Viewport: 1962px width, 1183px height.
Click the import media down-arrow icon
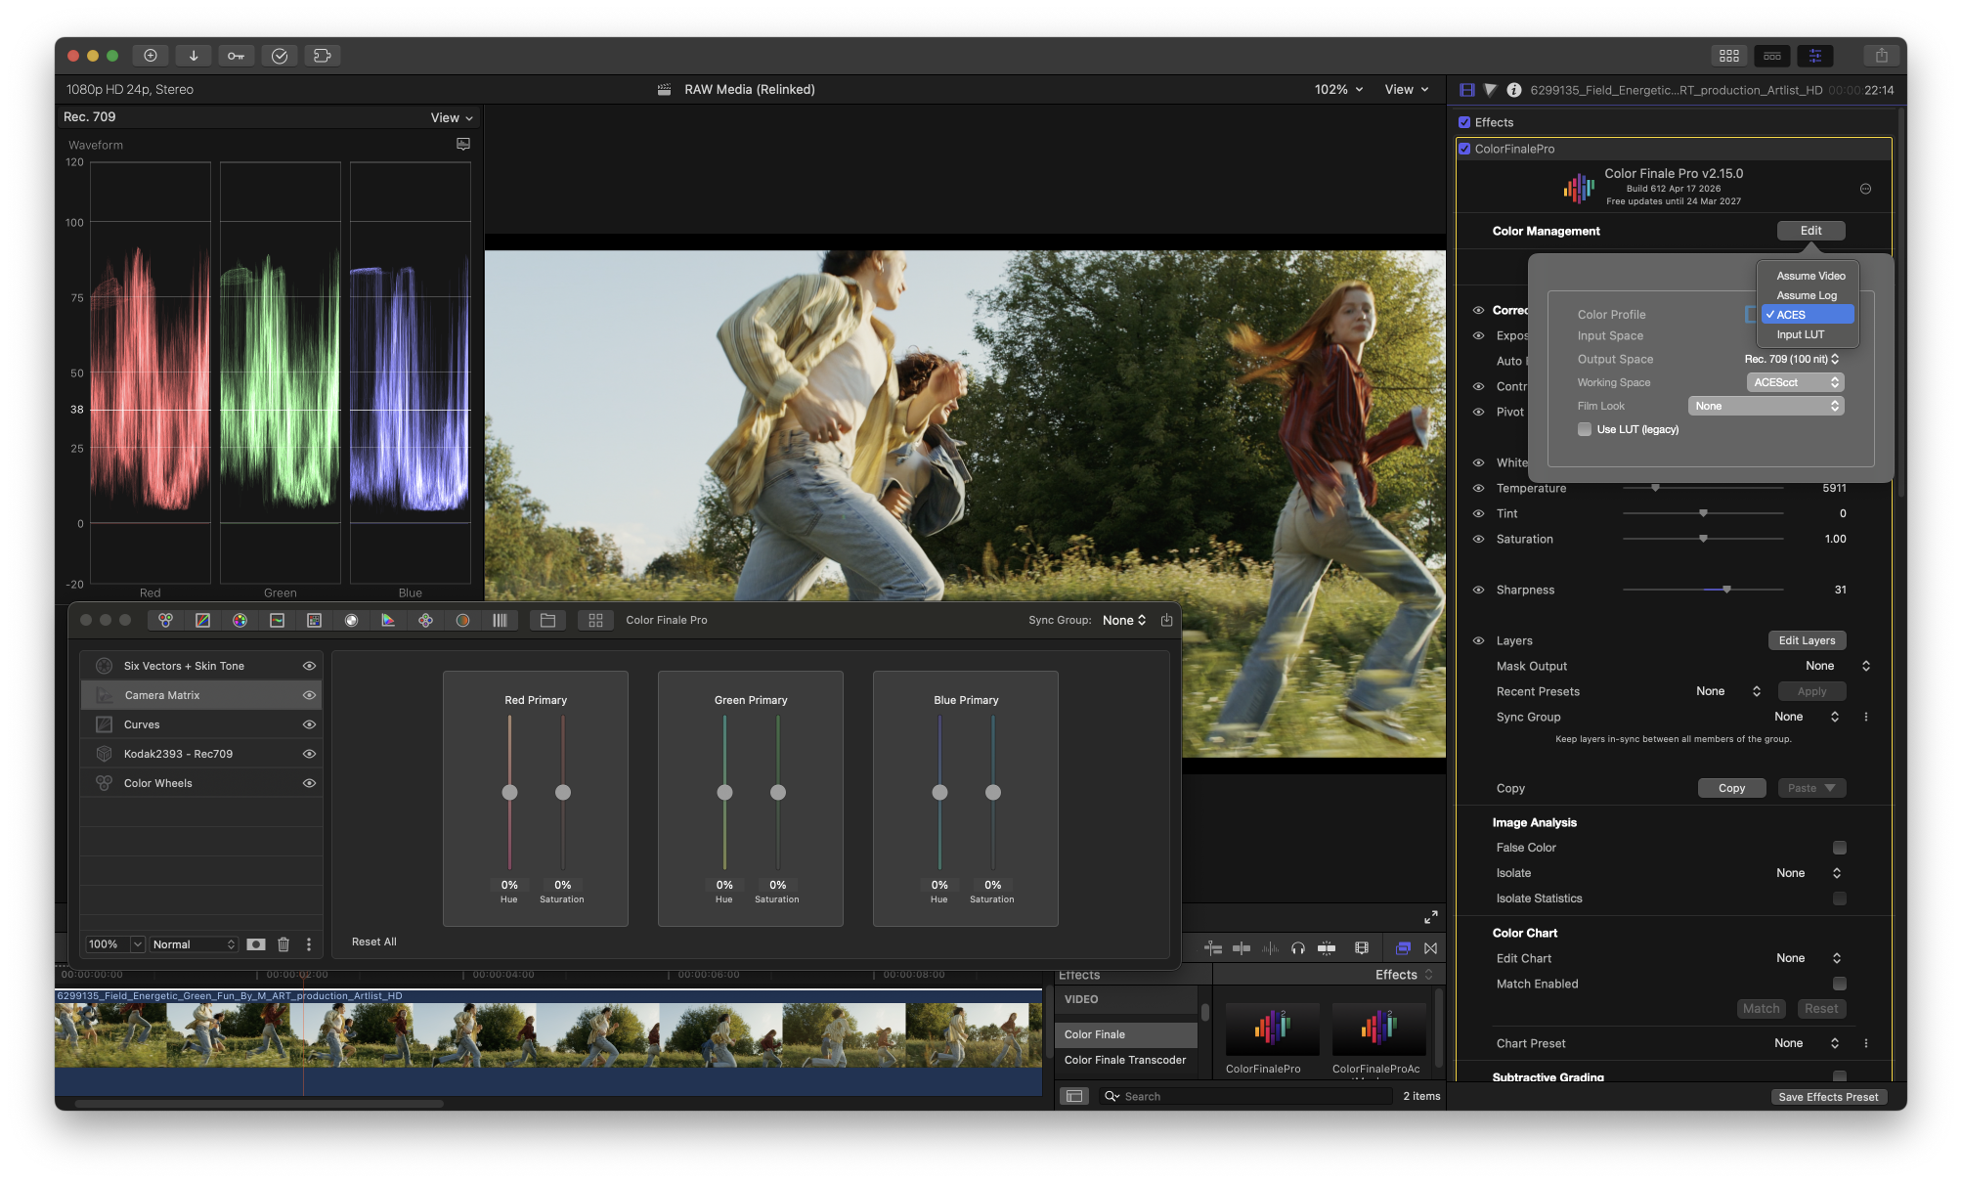click(x=193, y=56)
